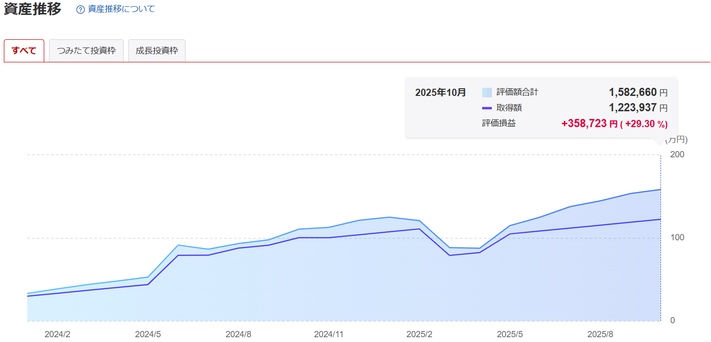Click the 2024/8 x-axis label
This screenshot has width=711, height=342.
(238, 334)
